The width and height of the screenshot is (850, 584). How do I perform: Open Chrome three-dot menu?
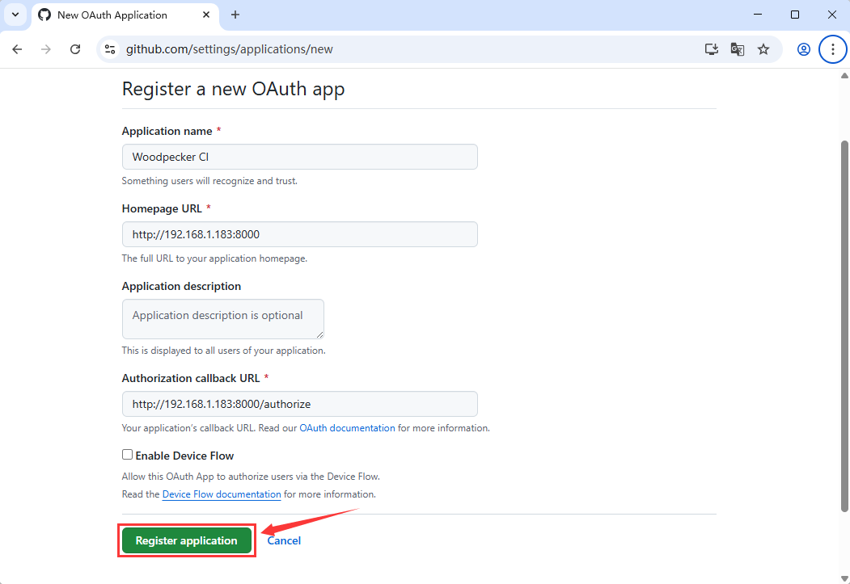point(833,49)
